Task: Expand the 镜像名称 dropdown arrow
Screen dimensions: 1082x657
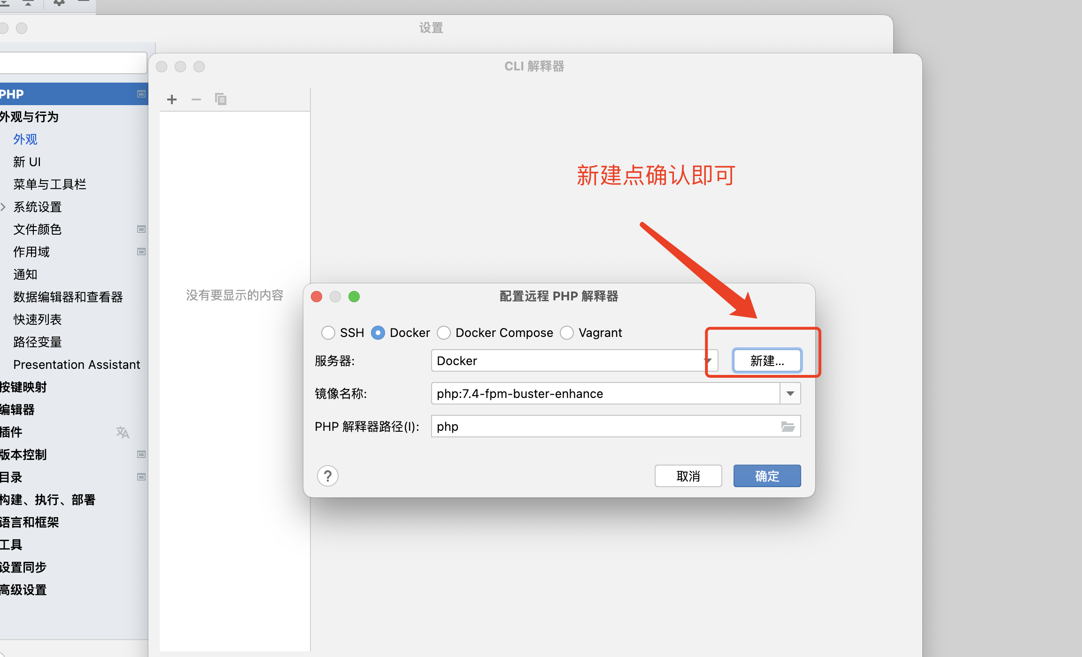Action: click(790, 394)
